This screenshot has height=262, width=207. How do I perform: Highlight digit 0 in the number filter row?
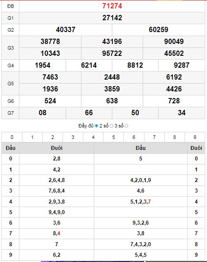pos(12,137)
